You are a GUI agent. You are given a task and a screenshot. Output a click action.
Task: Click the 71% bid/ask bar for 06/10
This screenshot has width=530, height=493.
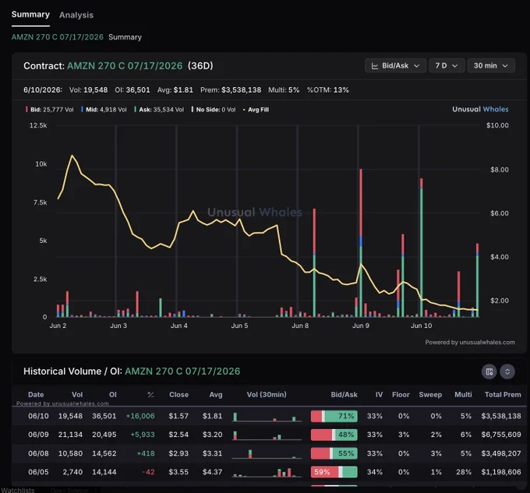coord(334,416)
